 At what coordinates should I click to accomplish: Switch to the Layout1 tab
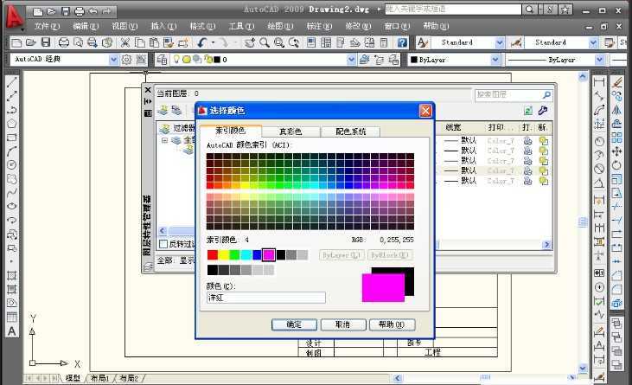tap(100, 378)
